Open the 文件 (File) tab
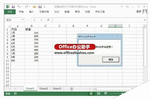Viewport: 150px width, 99px height. tap(10, 12)
